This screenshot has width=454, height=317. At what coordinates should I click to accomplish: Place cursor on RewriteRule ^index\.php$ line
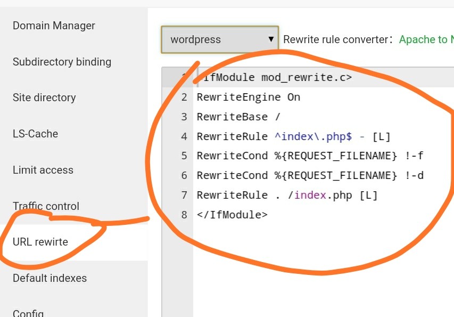click(x=293, y=136)
